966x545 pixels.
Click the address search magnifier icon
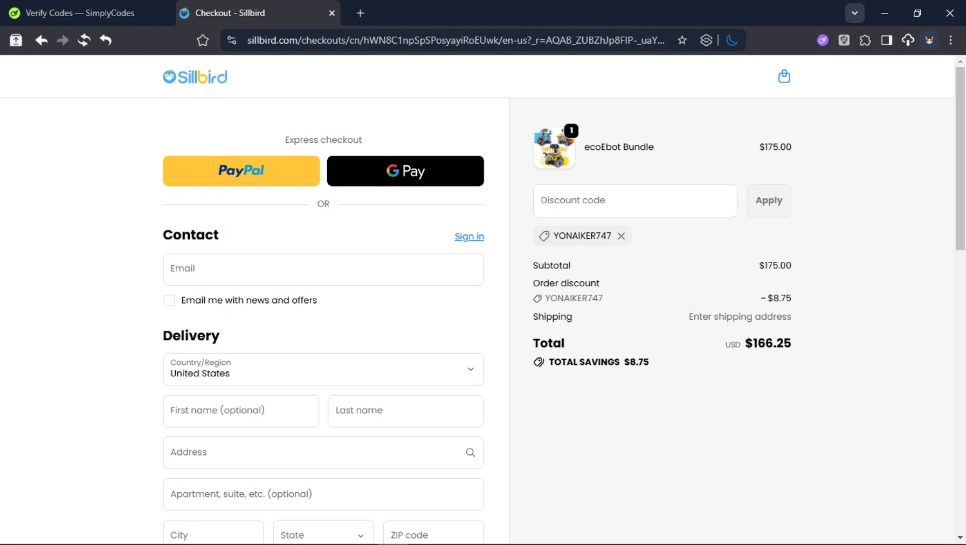tap(470, 452)
